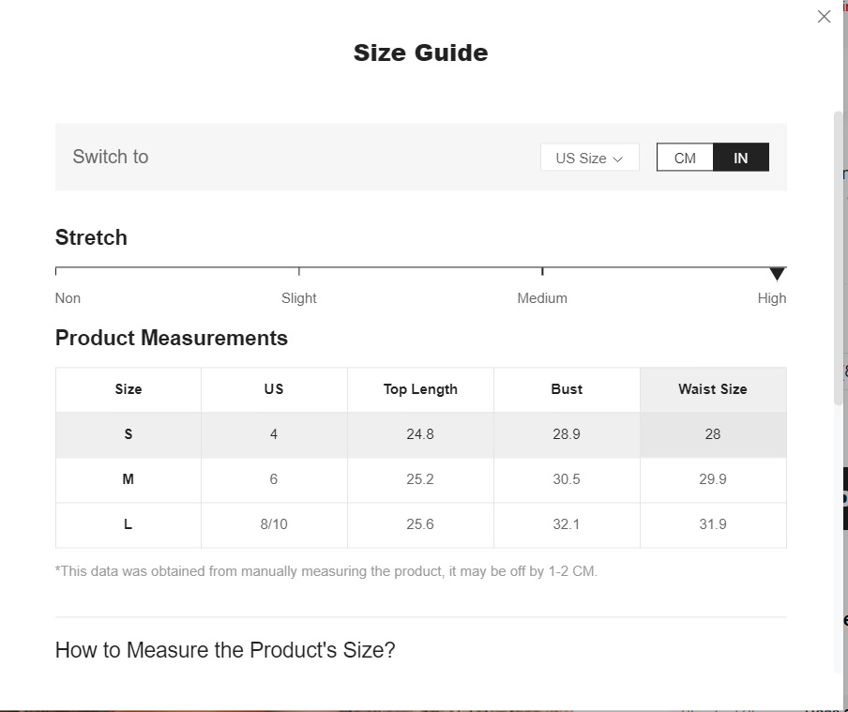Image resolution: width=848 pixels, height=712 pixels.
Task: Open the US Size dropdown
Action: point(589,158)
